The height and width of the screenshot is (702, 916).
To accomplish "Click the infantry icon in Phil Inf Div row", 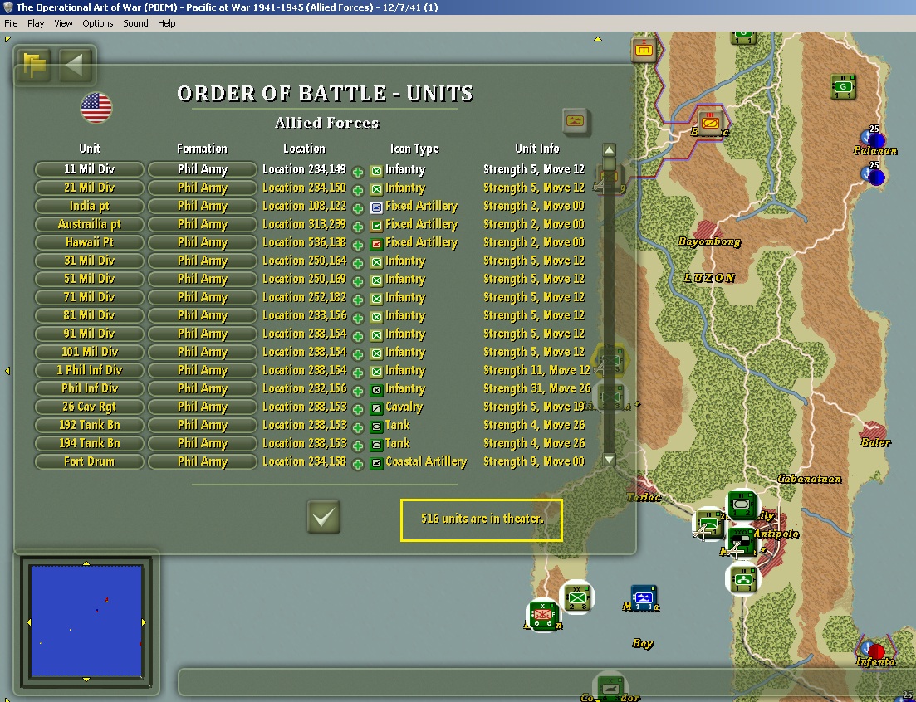I will [x=377, y=390].
